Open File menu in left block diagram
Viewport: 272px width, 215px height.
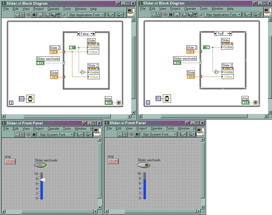(6, 9)
